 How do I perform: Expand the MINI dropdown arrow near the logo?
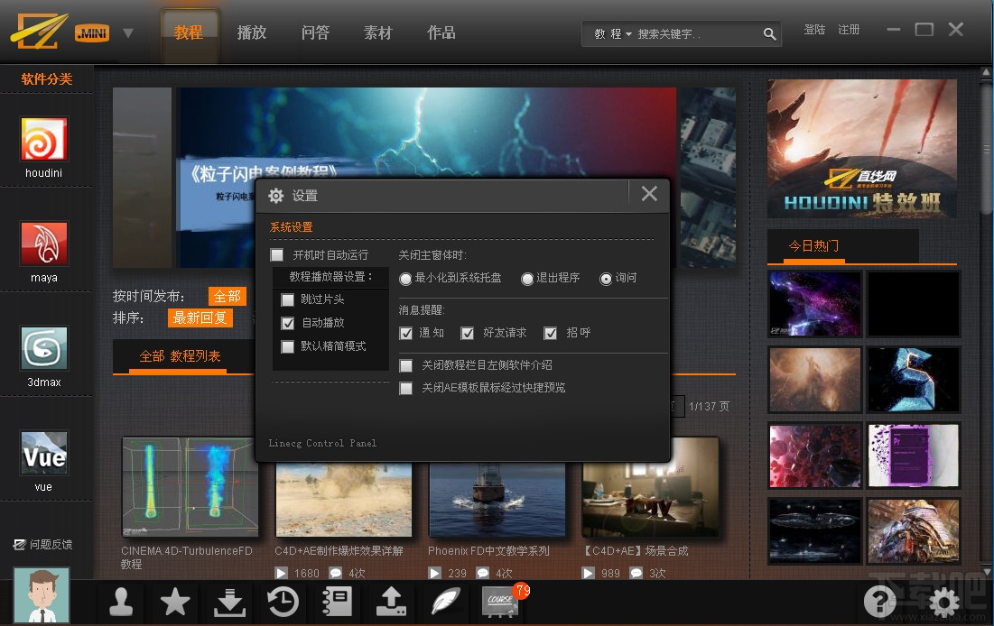[x=127, y=30]
